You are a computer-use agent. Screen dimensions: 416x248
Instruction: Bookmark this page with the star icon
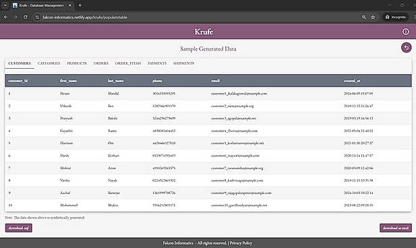coord(373,17)
